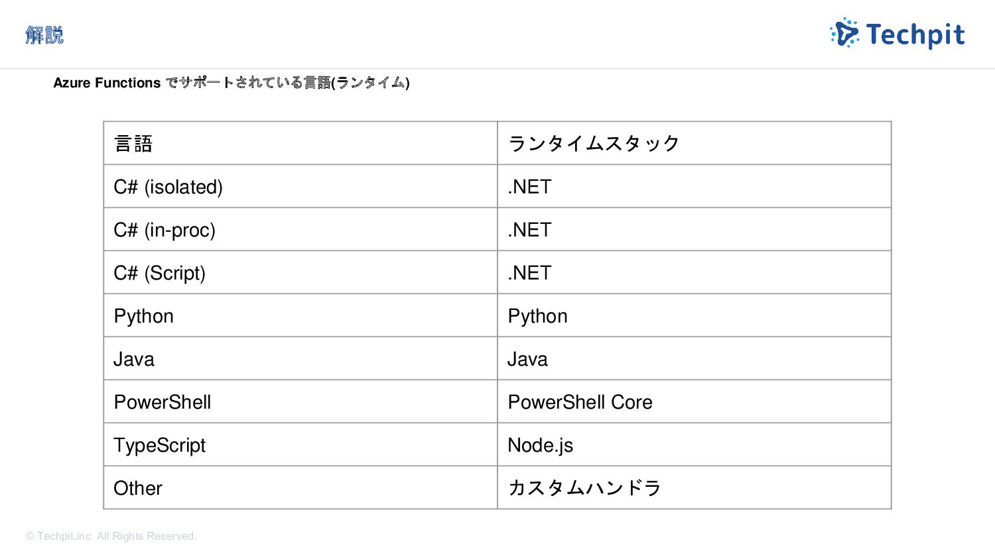Screen dimensions: 995x559
Task: Click the C# (Script) table cell
Action: click(300, 272)
